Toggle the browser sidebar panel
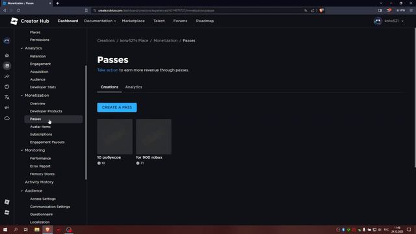This screenshot has height=234, width=416. click(x=380, y=10)
